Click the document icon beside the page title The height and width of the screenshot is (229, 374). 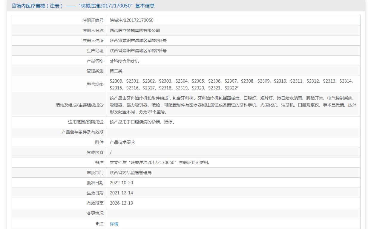pyautogui.click(x=14, y=6)
